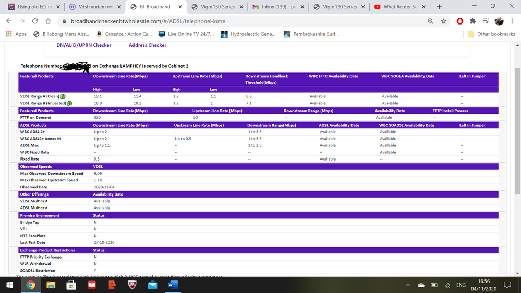The width and height of the screenshot is (521, 293).
Task: Open the Chrome three-dot menu
Action: [x=513, y=21]
